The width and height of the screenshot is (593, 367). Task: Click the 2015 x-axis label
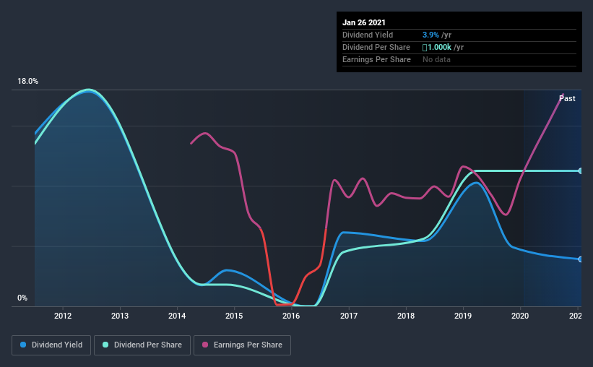[234, 316]
